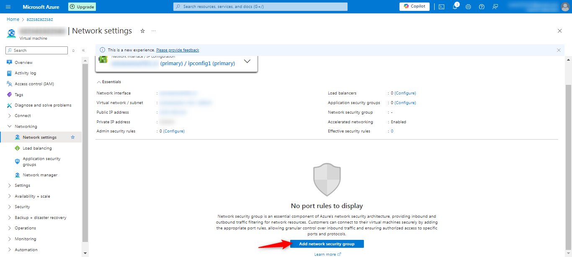Open Network manager menu item

(x=40, y=175)
